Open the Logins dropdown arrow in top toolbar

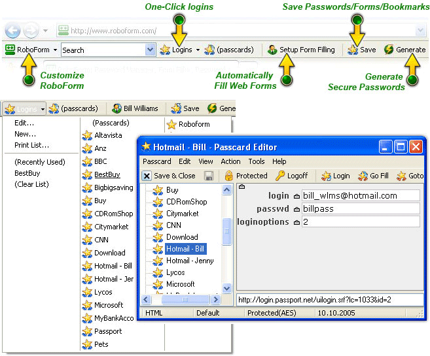pyautogui.click(x=198, y=50)
